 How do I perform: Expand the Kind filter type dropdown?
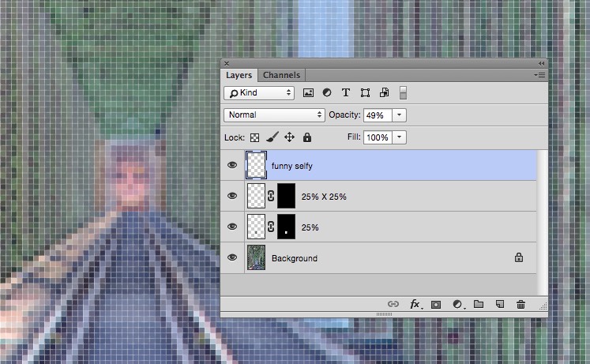tap(258, 93)
